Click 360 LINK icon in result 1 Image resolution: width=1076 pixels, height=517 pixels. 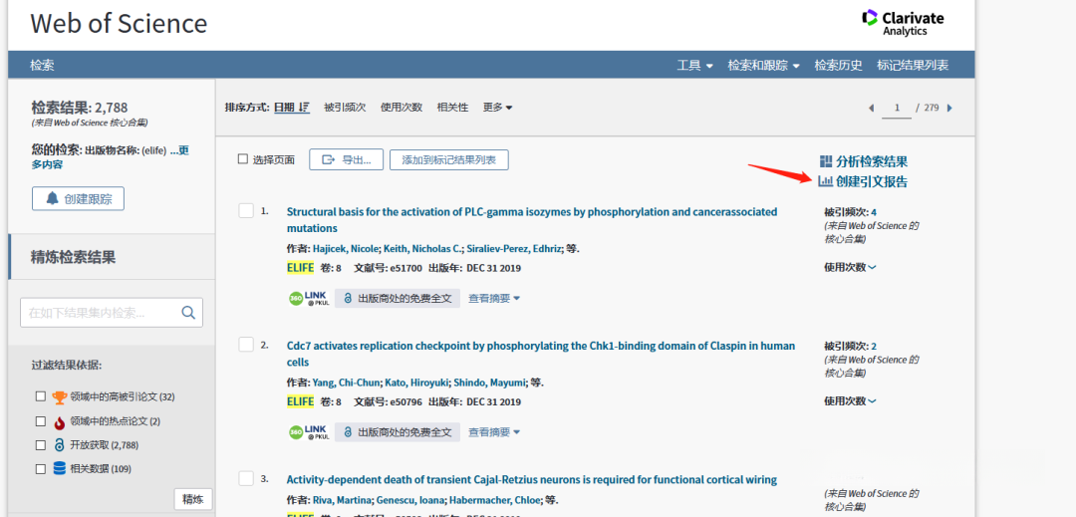(308, 298)
